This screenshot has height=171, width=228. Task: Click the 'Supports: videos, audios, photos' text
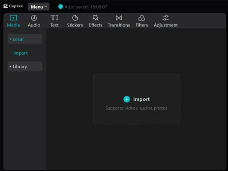tap(136, 108)
